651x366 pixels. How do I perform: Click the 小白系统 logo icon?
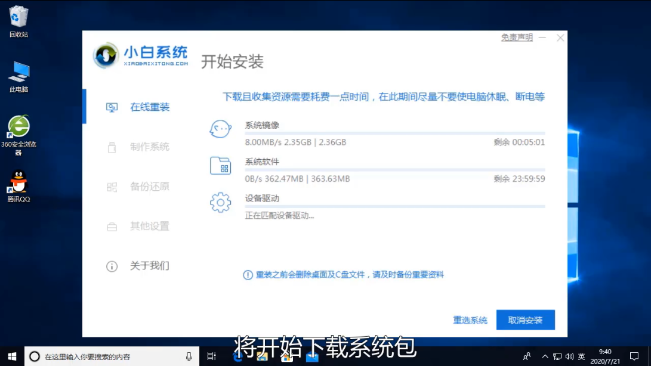pyautogui.click(x=106, y=55)
